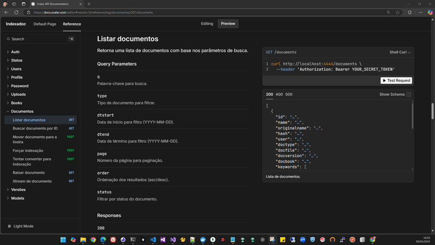Click the Indexadoc project name
Viewport: 435px width, 245px height.
coord(16,24)
